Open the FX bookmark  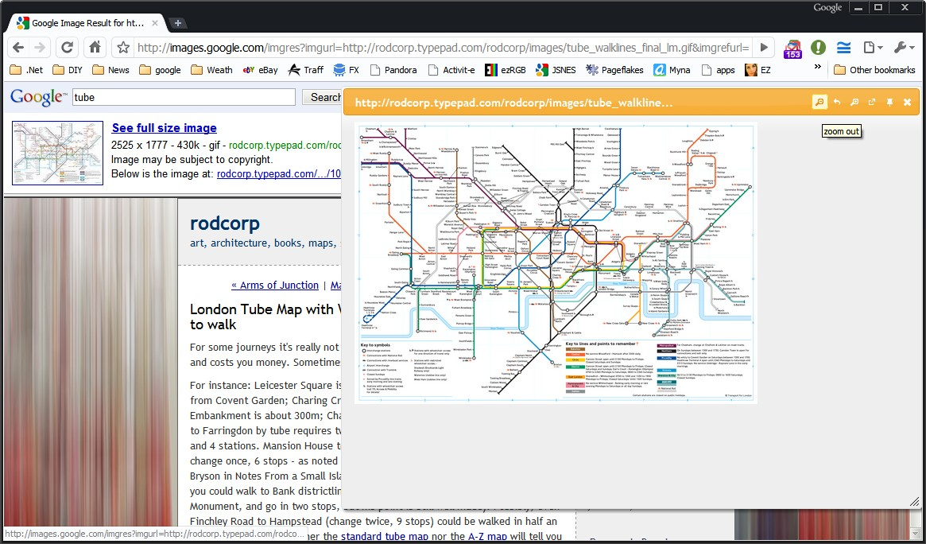[347, 70]
